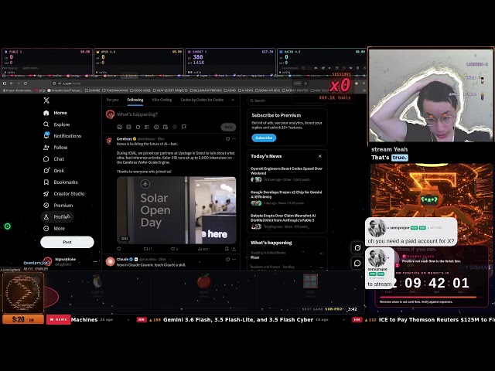Open Bookmarks in the sidebar
Image resolution: width=495 pixels, height=371 pixels.
[60, 182]
